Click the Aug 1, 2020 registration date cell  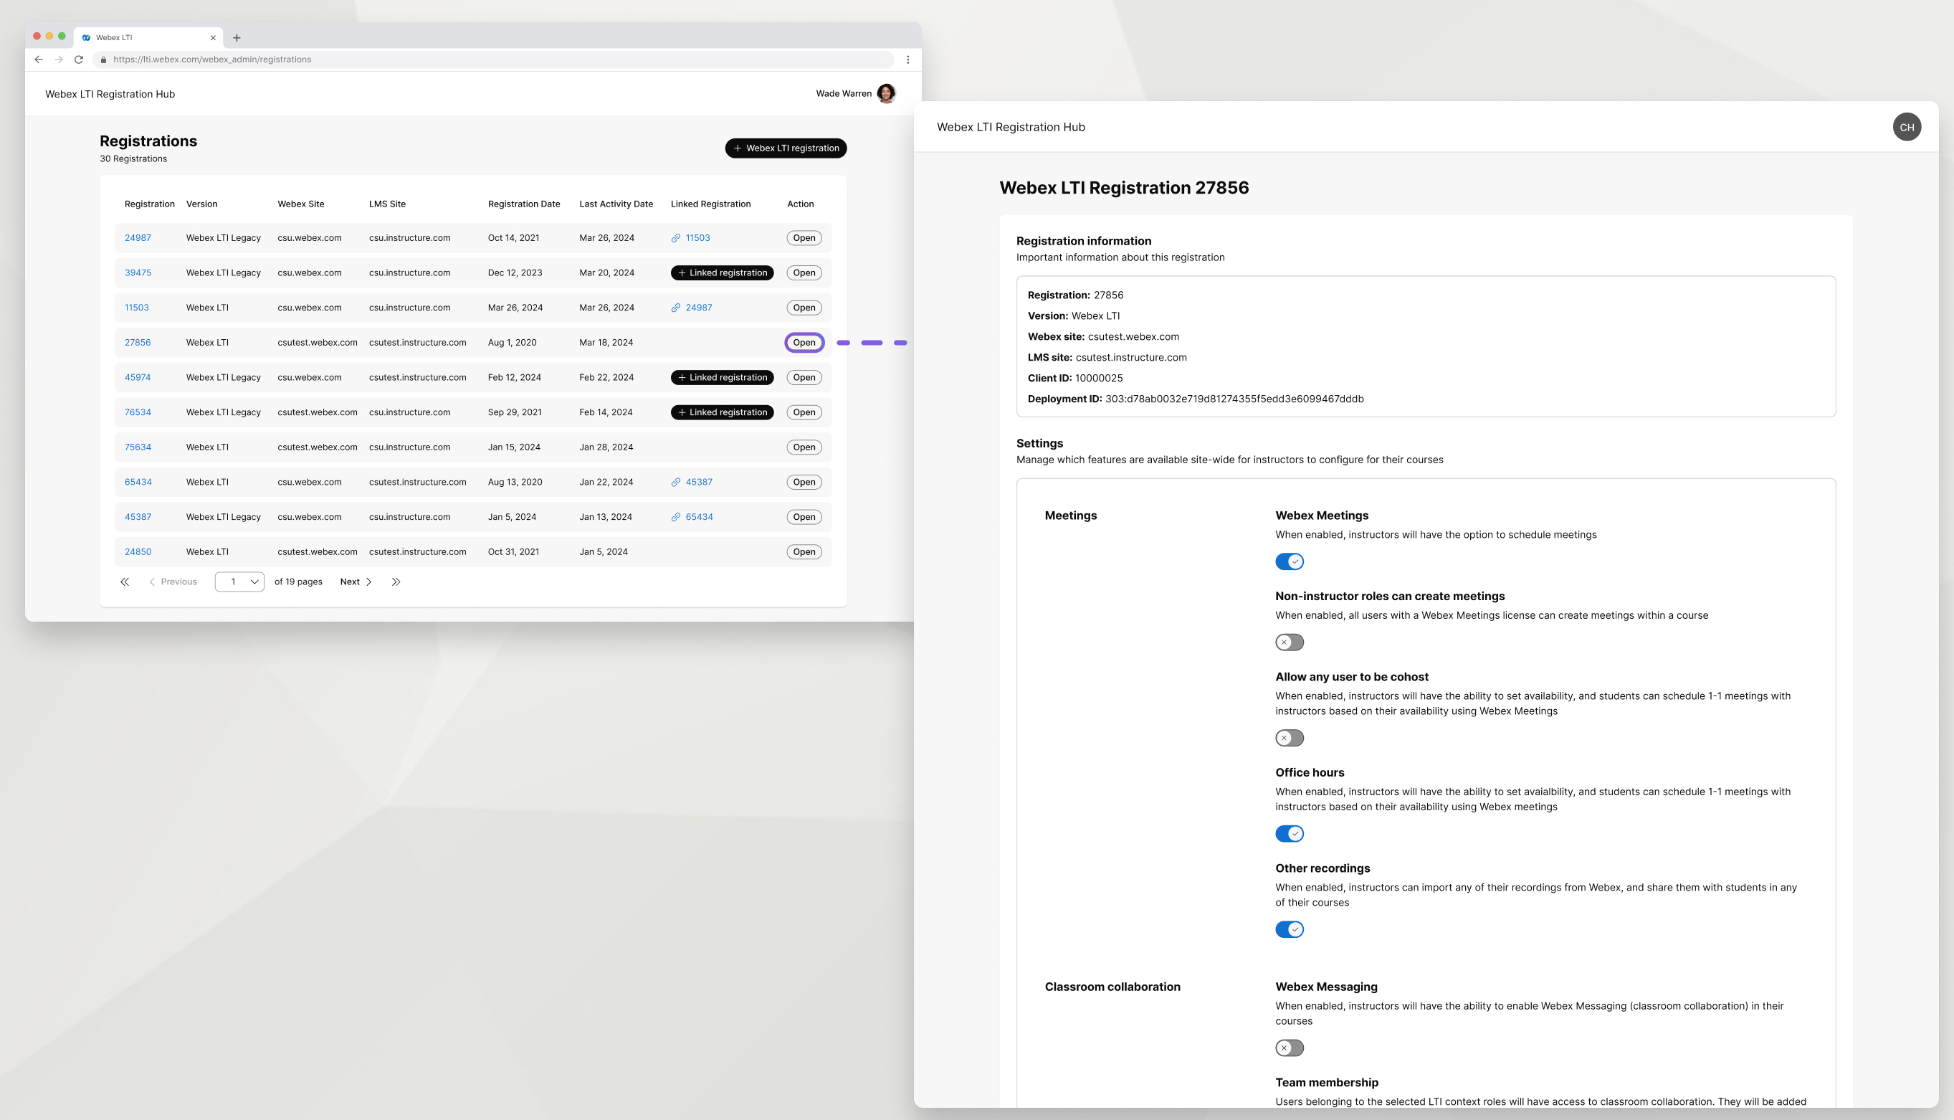click(x=512, y=342)
